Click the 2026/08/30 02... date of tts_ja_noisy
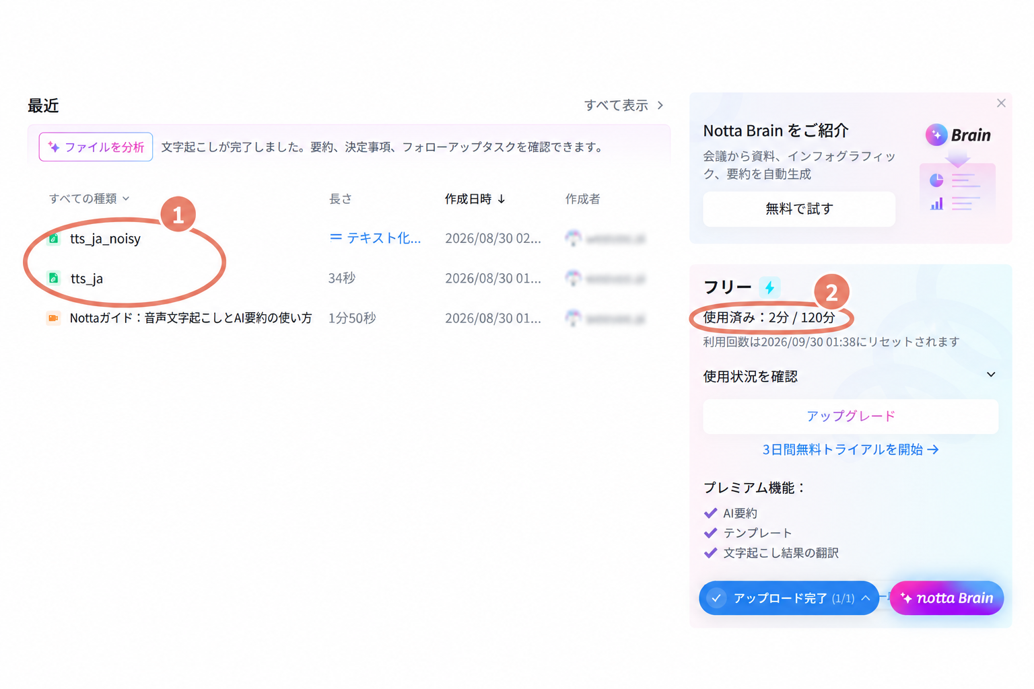The image size is (1034, 689). click(x=493, y=239)
